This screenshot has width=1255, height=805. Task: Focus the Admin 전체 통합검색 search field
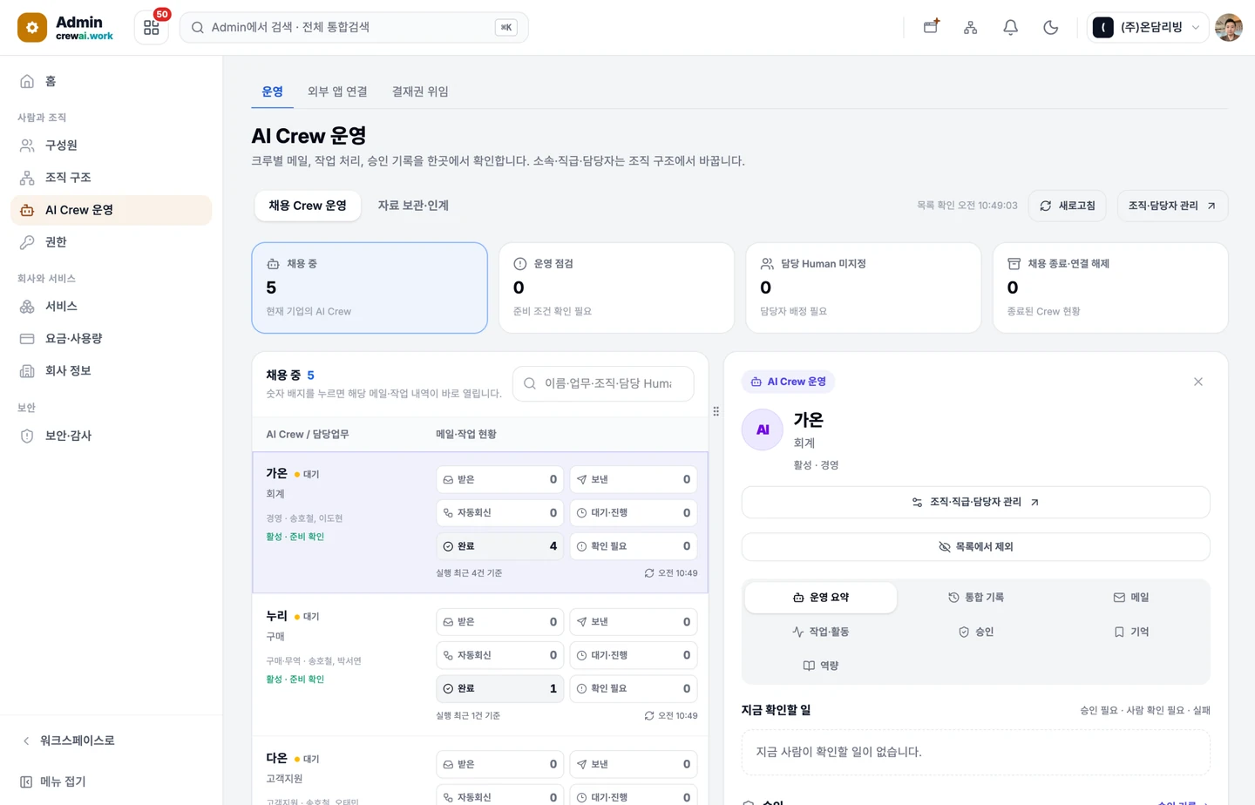coord(354,27)
